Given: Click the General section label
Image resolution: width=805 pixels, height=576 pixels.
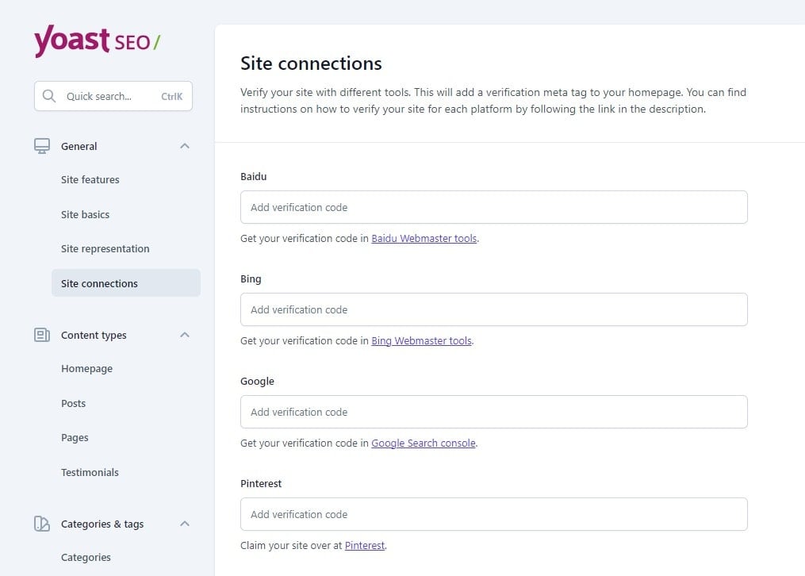Looking at the screenshot, I should point(79,146).
